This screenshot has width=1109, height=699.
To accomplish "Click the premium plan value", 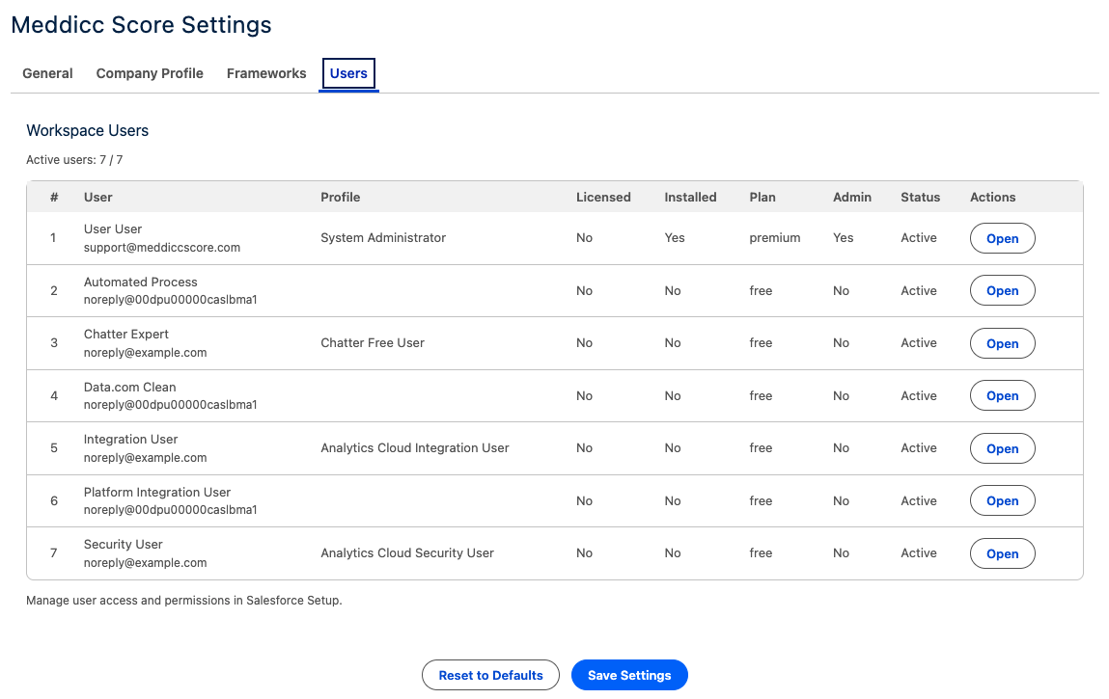I will tap(774, 237).
